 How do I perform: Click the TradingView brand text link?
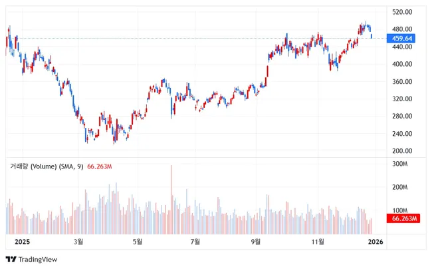[x=37, y=260]
